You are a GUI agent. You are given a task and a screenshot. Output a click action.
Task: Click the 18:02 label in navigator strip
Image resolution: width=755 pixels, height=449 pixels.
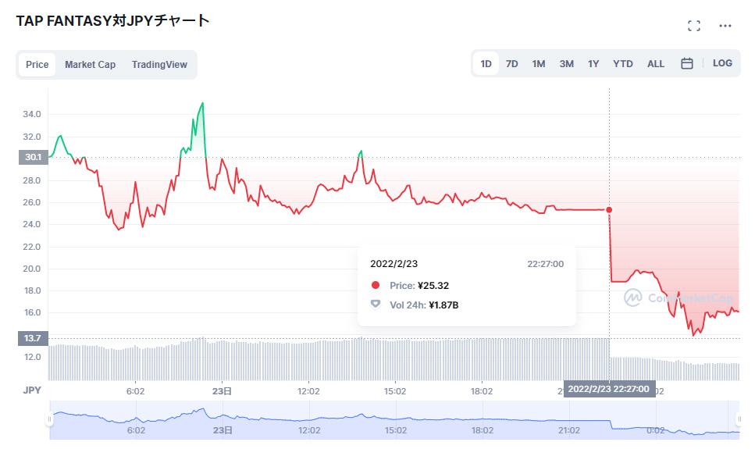pos(483,430)
